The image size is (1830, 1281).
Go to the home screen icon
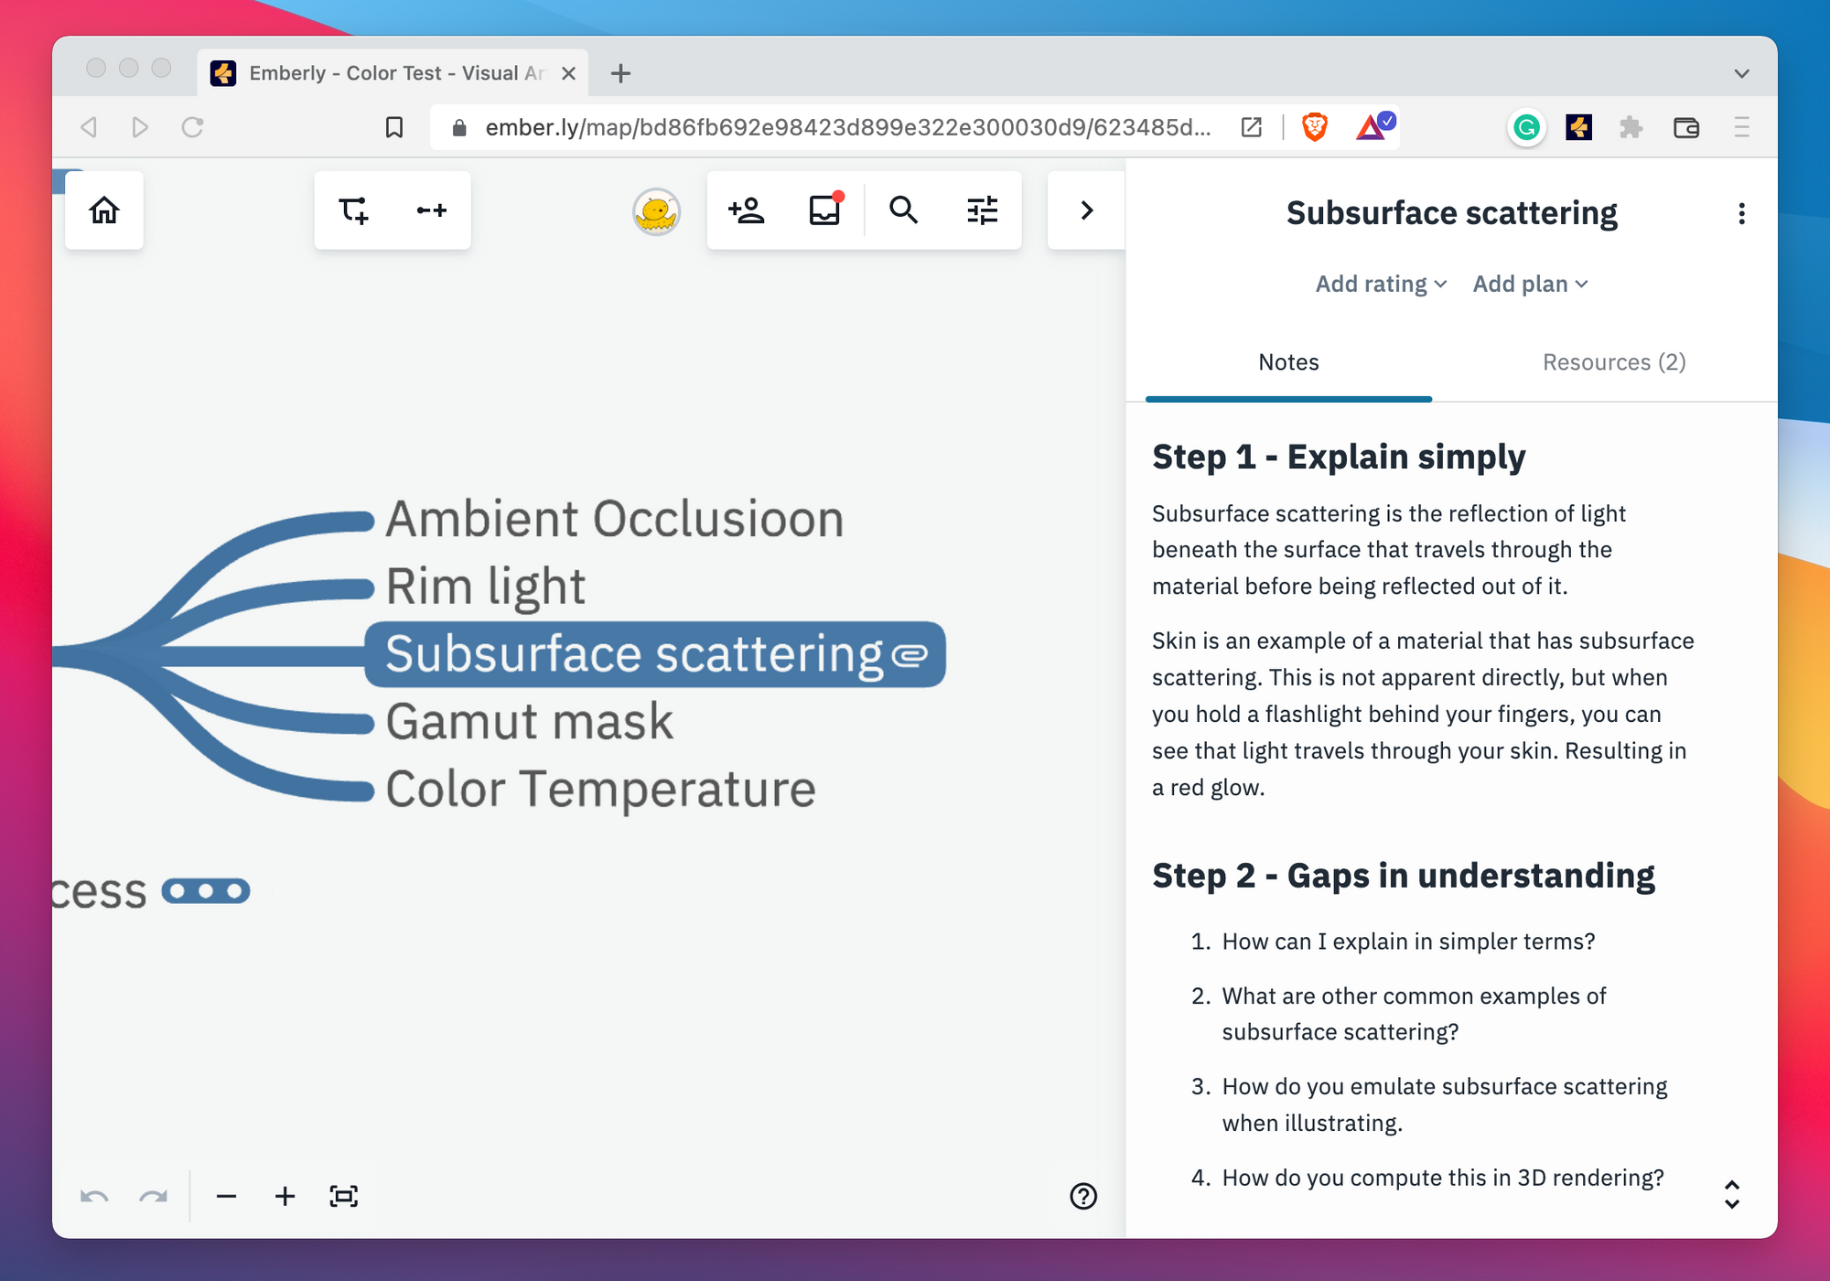coord(104,210)
